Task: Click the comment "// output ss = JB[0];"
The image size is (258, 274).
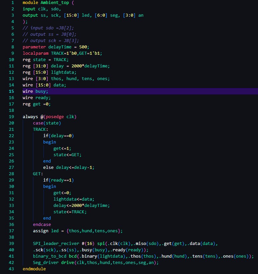Action: (x=49, y=34)
